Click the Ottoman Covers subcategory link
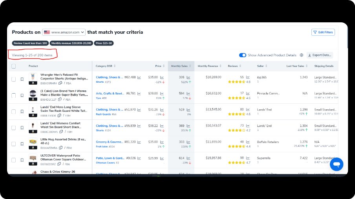355x199 pixels. [106, 163]
